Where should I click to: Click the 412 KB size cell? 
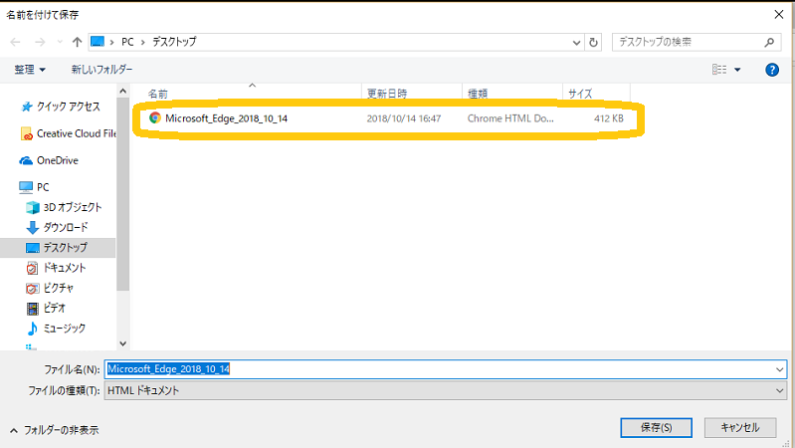click(609, 118)
